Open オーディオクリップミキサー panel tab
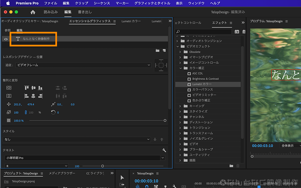Viewport: 301px width, 188px height. (30, 21)
